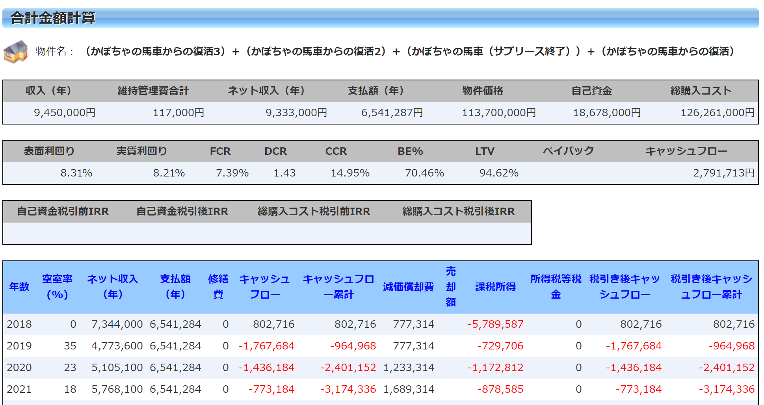Screen dimensions: 764x405
Task: Select the 空室率(%) column header
Action: (x=57, y=287)
